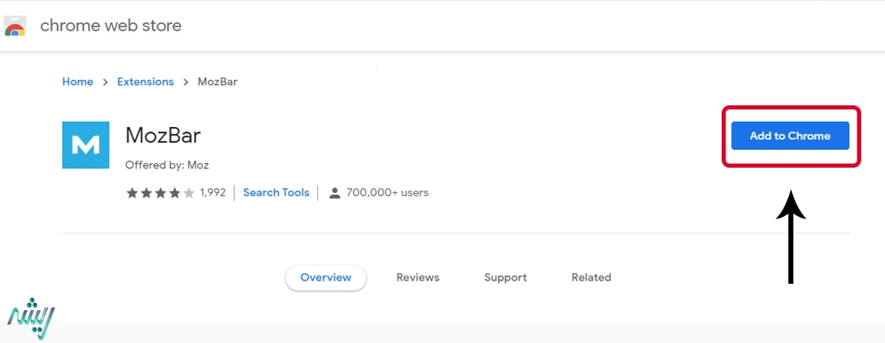The image size is (885, 343).
Task: Click the Chrome Web Store rainbow logo
Action: click(x=15, y=26)
